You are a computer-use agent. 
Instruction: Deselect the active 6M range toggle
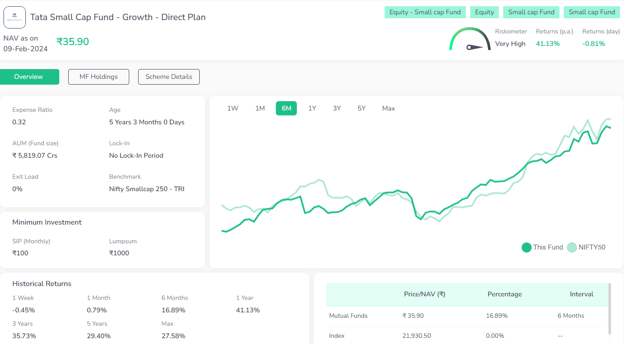click(x=286, y=108)
